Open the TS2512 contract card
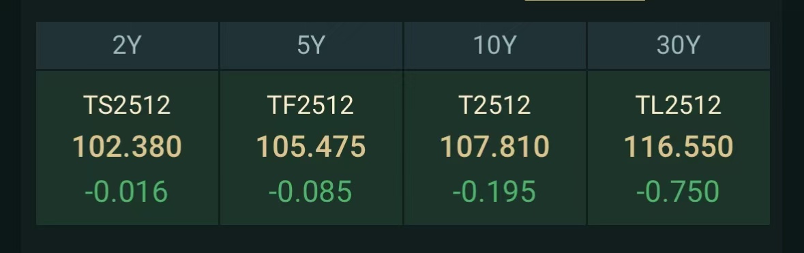Screen dimensions: 804x253 tap(127, 148)
